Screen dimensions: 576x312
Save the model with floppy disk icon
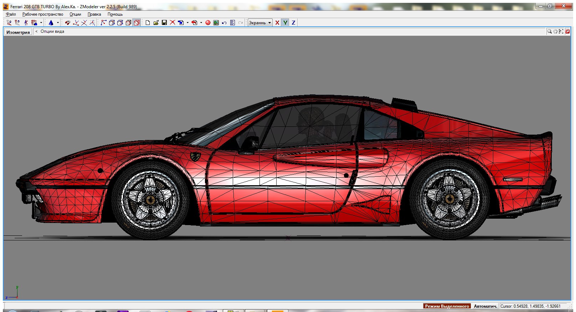tap(164, 23)
